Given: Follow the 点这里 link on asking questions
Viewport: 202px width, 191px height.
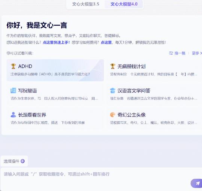Looking at the screenshot, I should pos(106,43).
